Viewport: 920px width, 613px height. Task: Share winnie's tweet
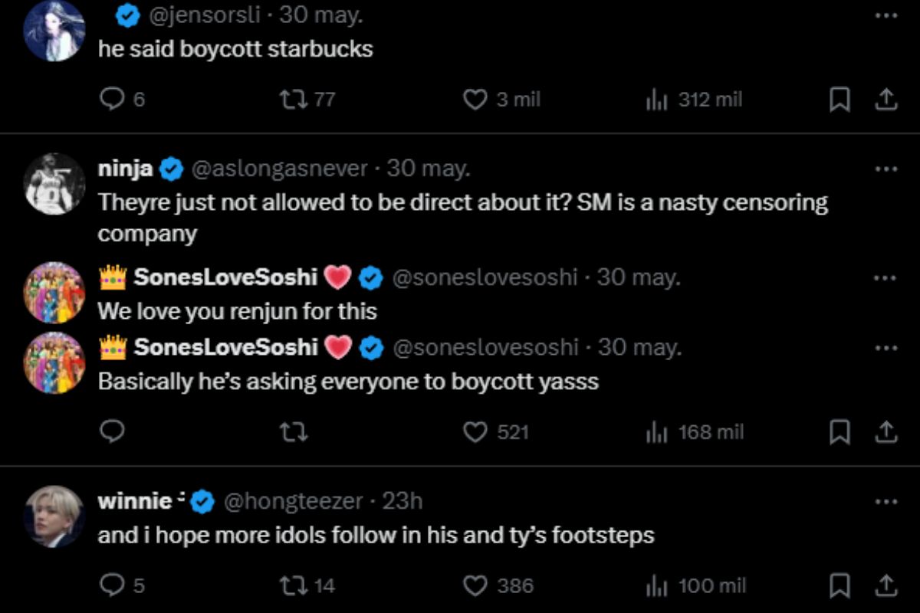pos(886,585)
